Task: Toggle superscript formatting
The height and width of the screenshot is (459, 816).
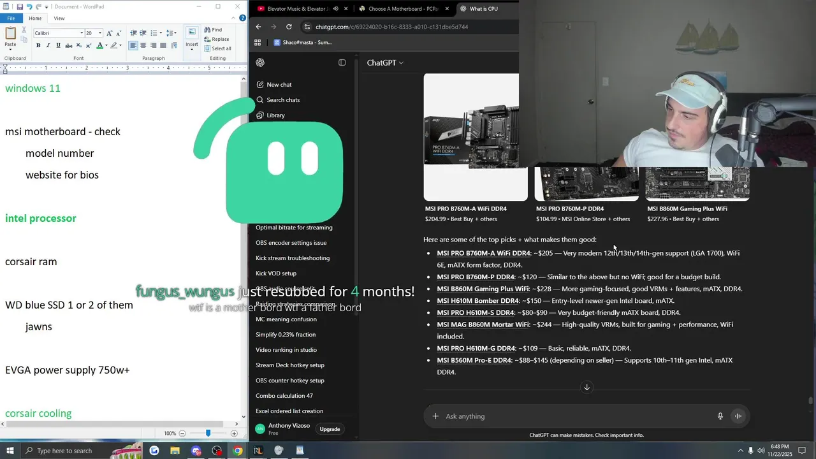Action: pos(89,45)
